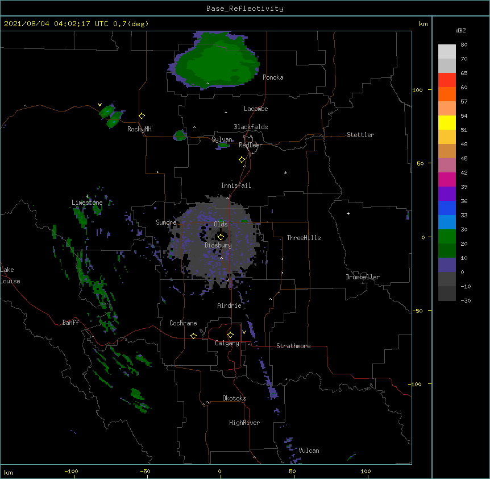The height and width of the screenshot is (479, 490).
Task: Click the Base_Reflectivity title
Action: coord(245,9)
